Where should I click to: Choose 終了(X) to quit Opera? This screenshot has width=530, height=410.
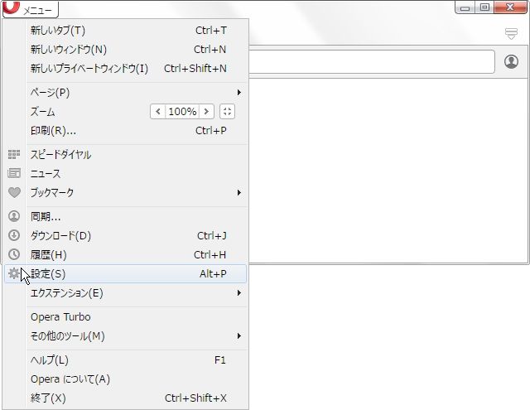[x=126, y=398]
